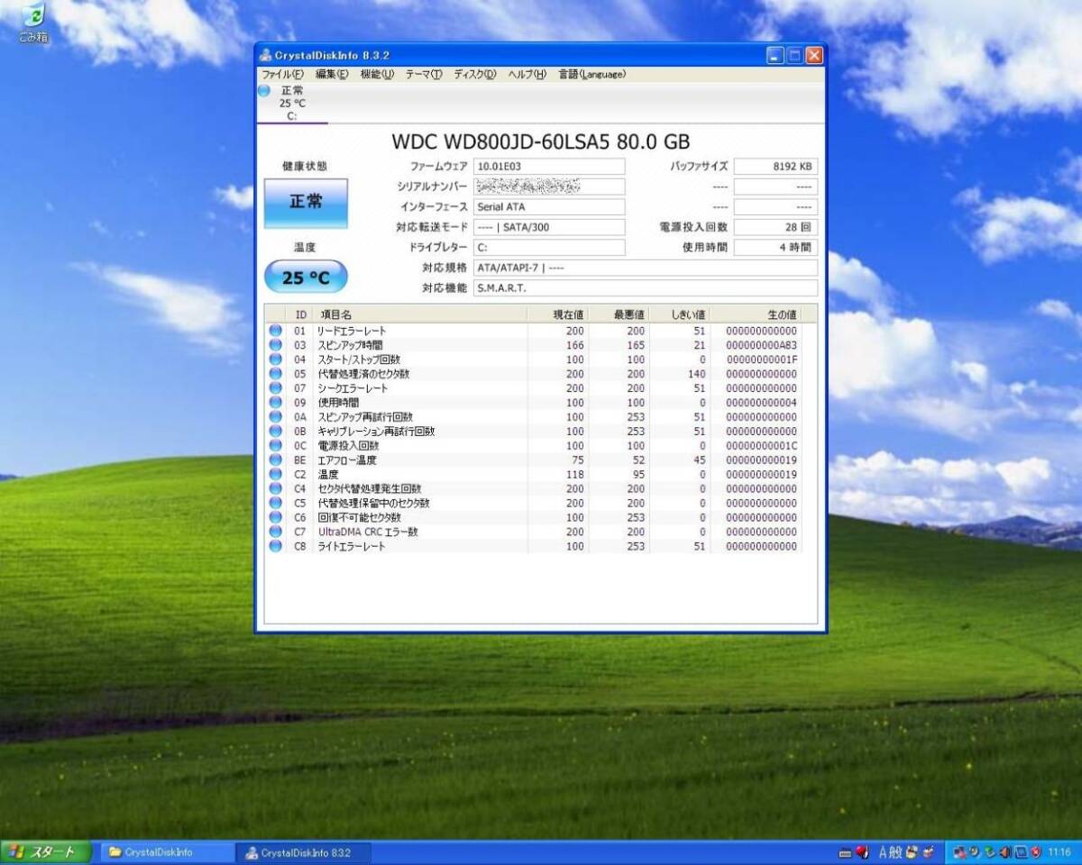Click the バッファサイズ field showing 8192 KB
The height and width of the screenshot is (865, 1082).
point(775,167)
